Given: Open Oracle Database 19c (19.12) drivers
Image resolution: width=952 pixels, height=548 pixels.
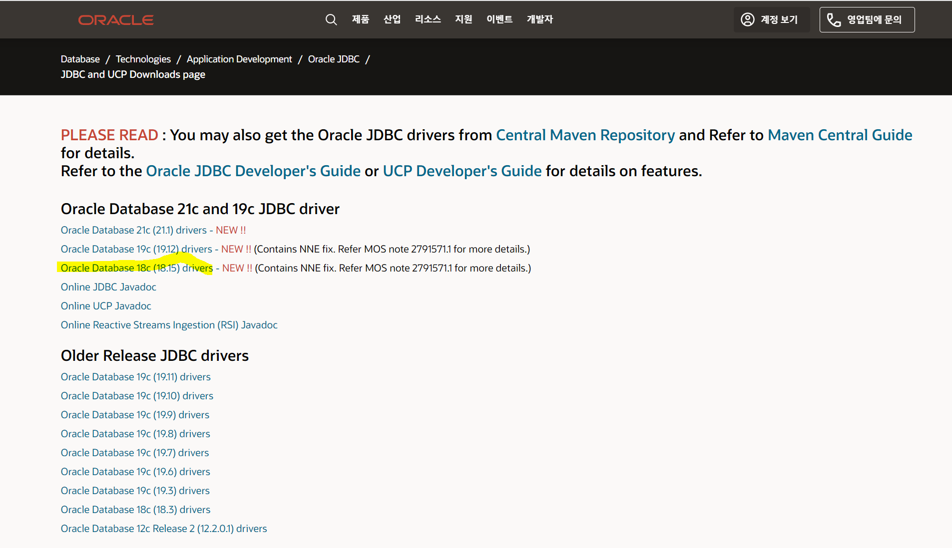Looking at the screenshot, I should (x=136, y=249).
